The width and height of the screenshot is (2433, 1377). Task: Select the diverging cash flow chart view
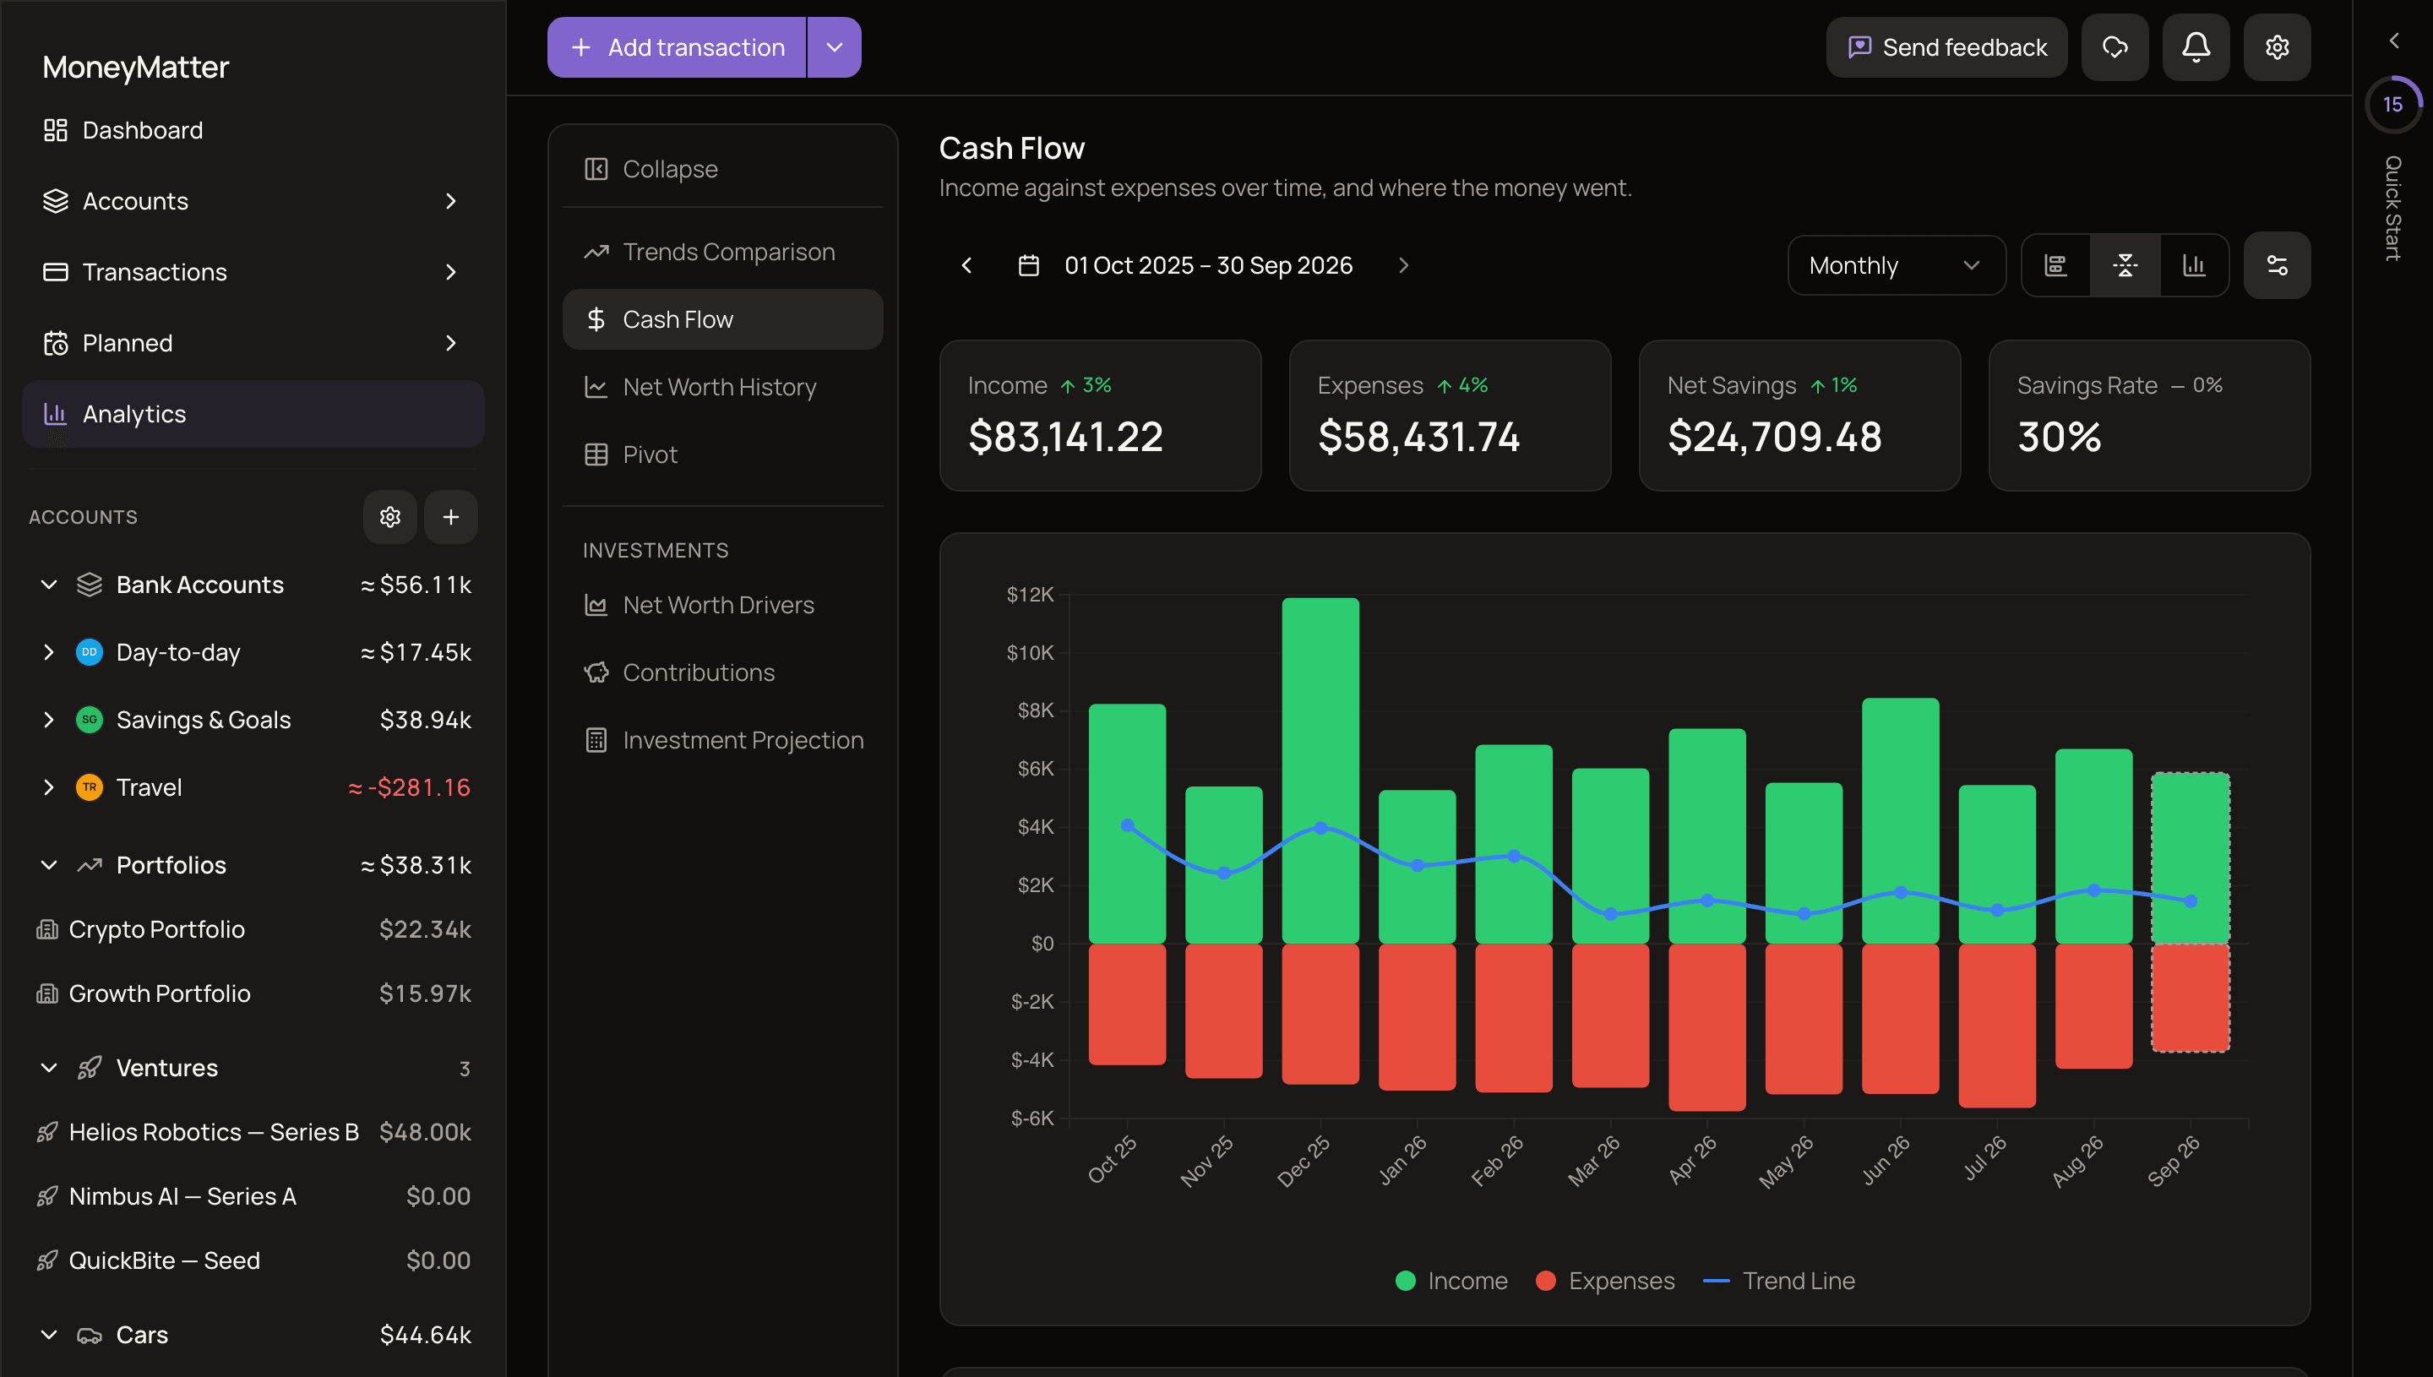point(2125,264)
